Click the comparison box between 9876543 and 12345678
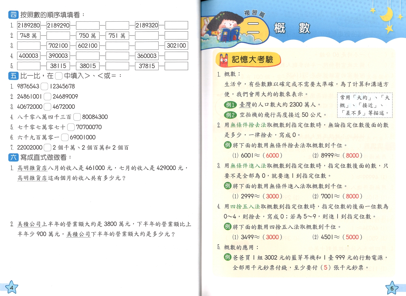This screenshot has height=296, width=406. click(x=44, y=86)
